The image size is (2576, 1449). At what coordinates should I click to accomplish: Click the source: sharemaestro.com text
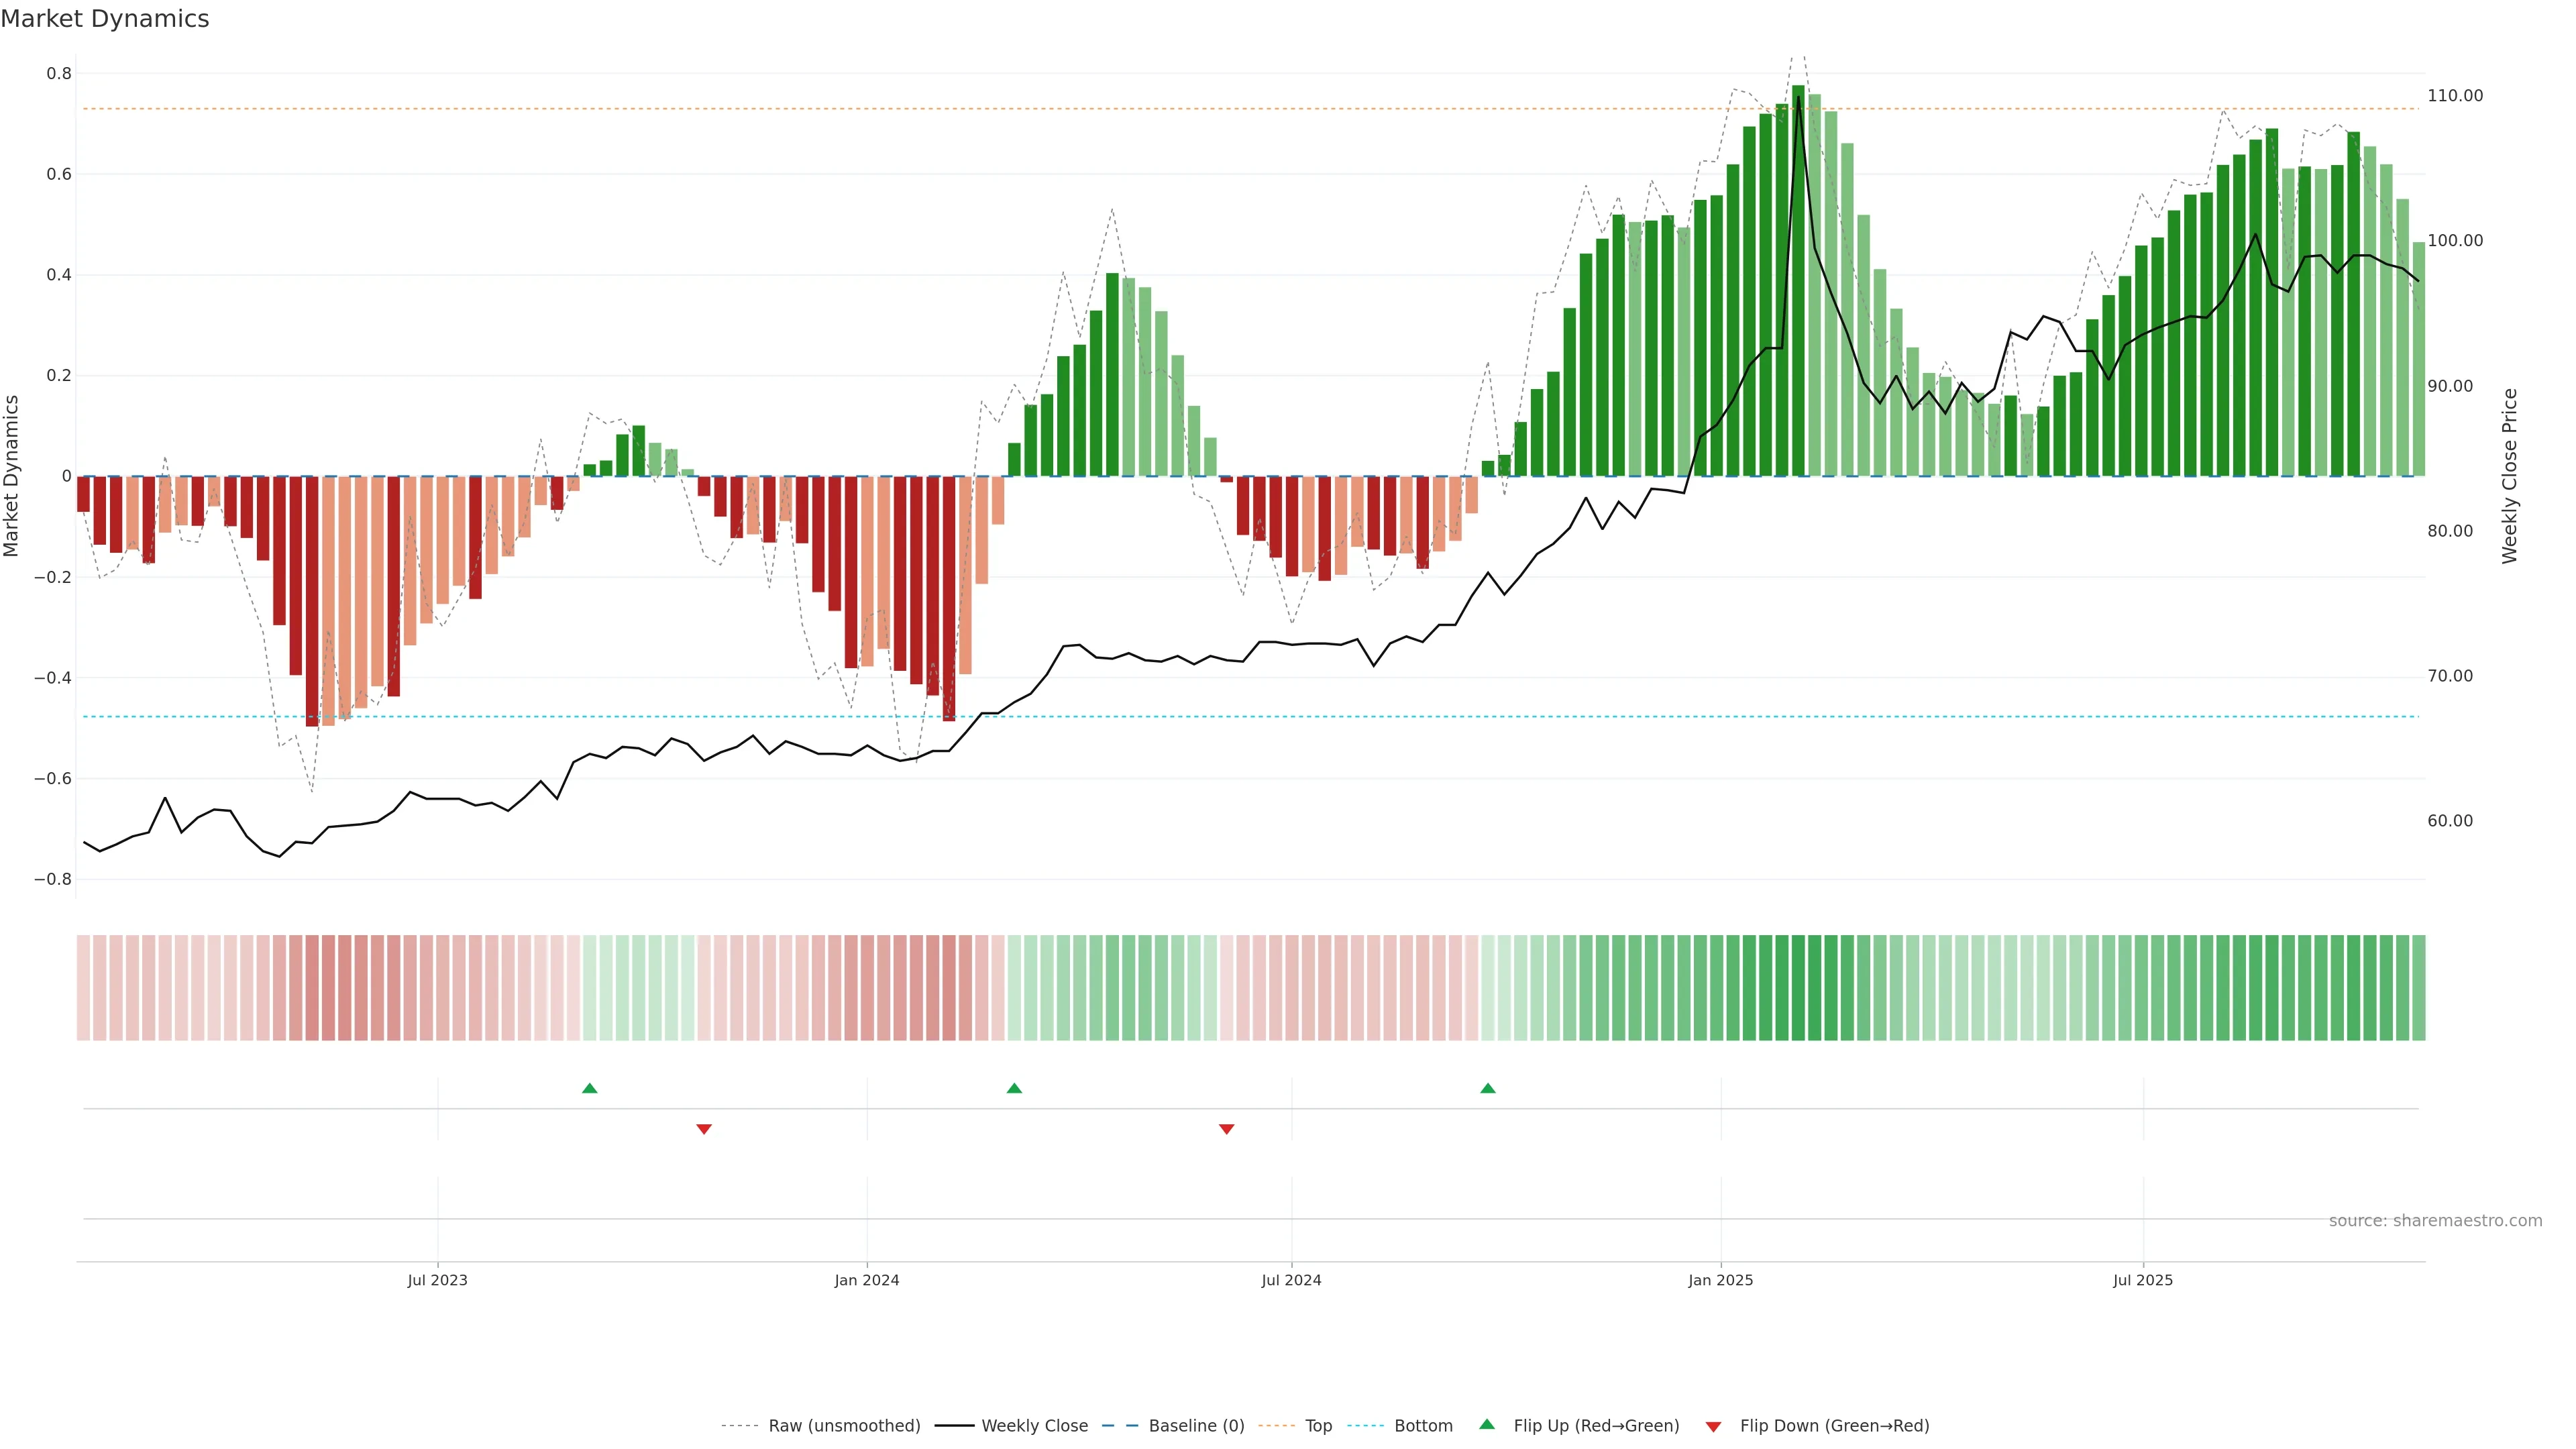[2435, 1220]
